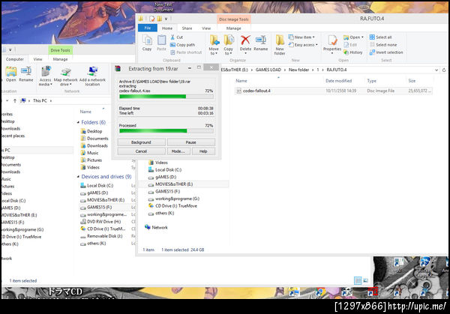450x314 pixels.
Task: Select the codex-fallout.4 file
Action: tap(334, 91)
